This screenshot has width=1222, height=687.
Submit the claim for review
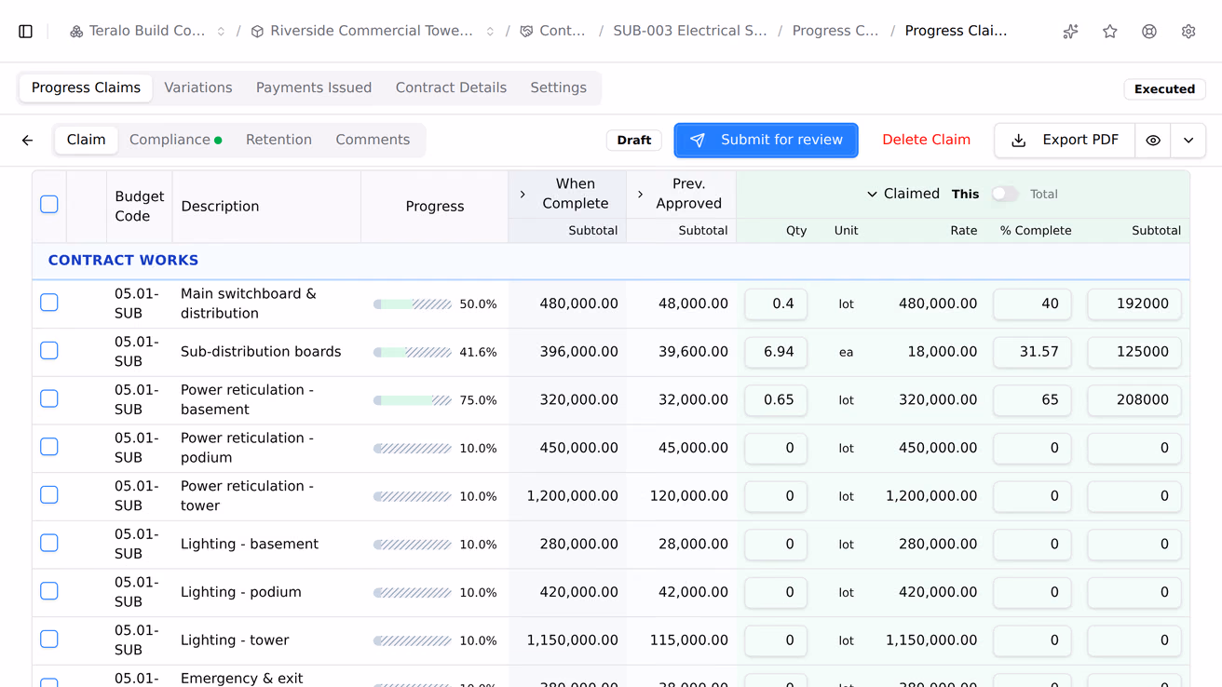pyautogui.click(x=766, y=141)
